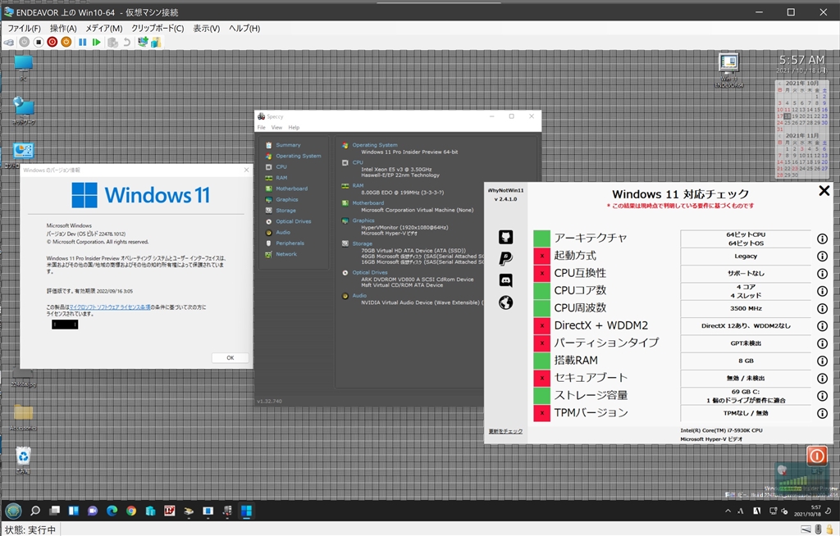The height and width of the screenshot is (536, 840).
Task: Open the クリップボード(C) menu
Action: tap(157, 29)
